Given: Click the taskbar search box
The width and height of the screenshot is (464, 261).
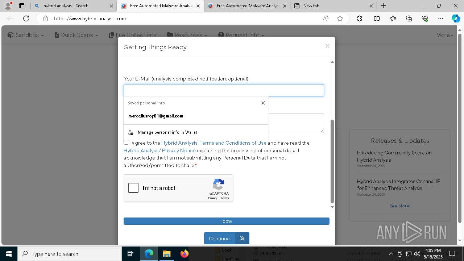Looking at the screenshot, I should 70,254.
